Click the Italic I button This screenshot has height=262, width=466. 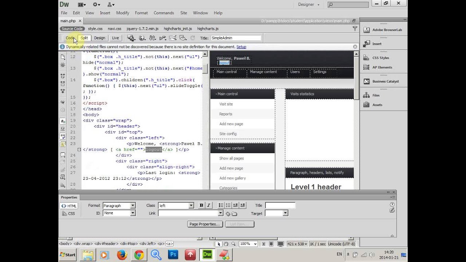pos(208,206)
